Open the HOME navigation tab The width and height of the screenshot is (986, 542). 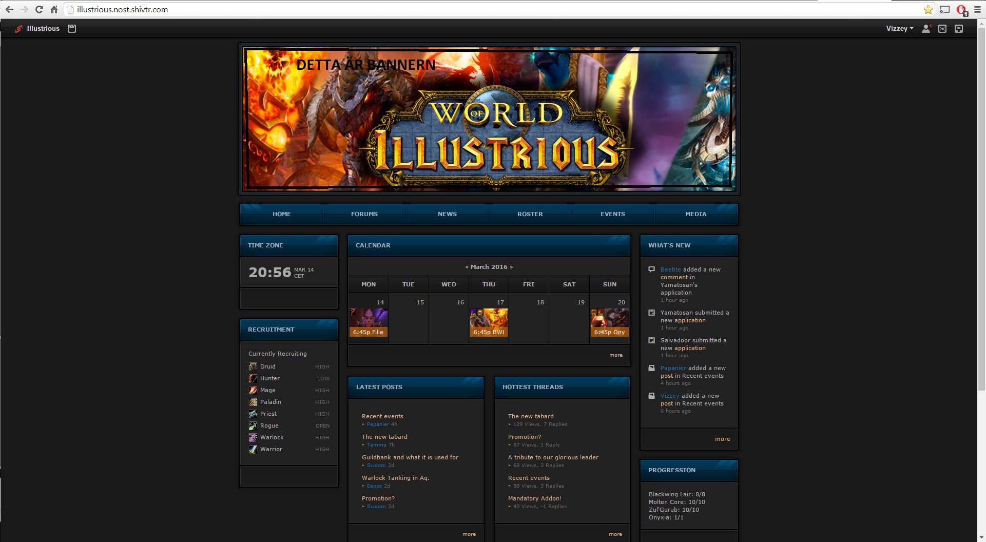pos(281,214)
